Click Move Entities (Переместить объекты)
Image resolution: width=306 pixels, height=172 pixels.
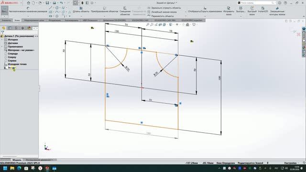tap(161, 16)
